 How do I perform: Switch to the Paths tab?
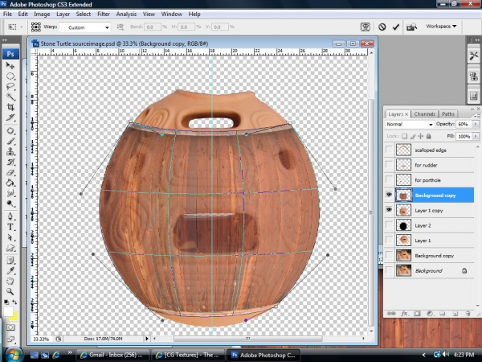[x=448, y=114]
